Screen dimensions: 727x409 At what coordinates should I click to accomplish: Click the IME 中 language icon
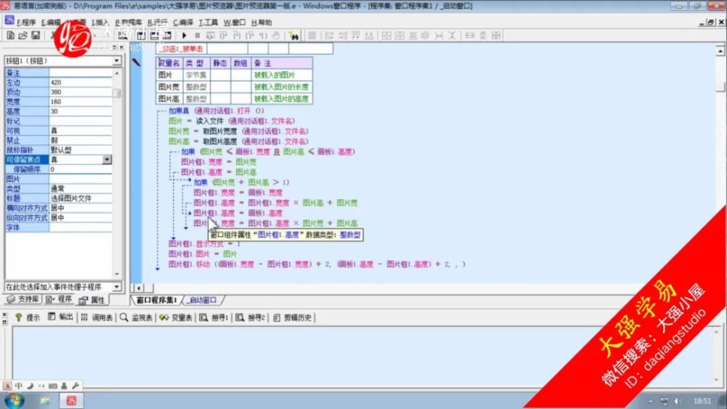click(19, 385)
